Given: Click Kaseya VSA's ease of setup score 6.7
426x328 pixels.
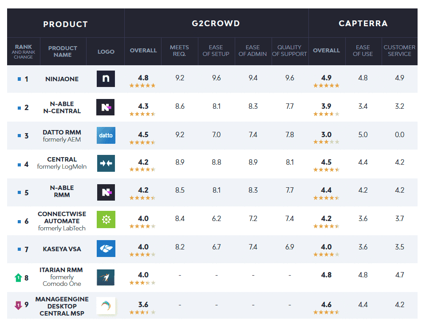Looking at the screenshot, I should click(x=217, y=247).
